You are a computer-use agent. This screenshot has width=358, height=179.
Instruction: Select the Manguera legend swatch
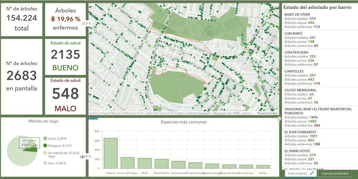point(45,146)
